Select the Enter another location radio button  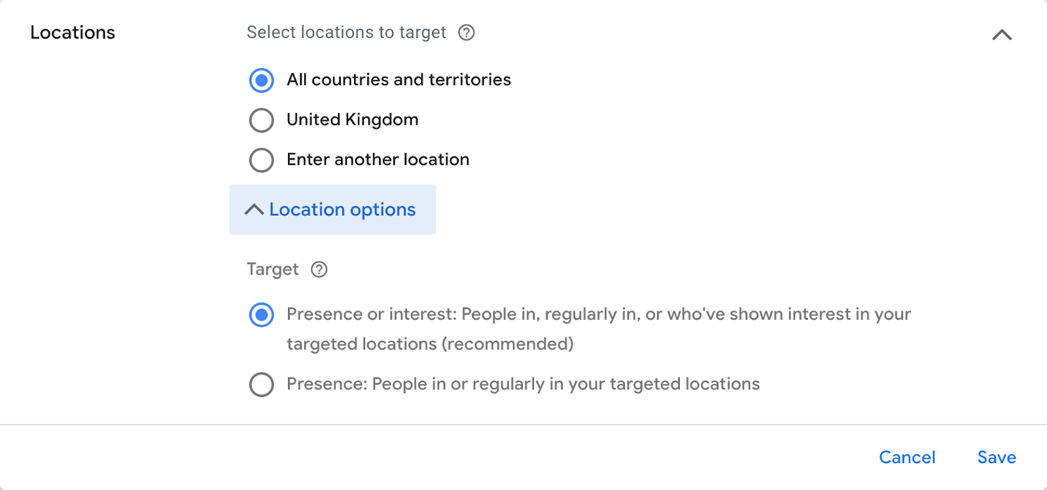(262, 160)
